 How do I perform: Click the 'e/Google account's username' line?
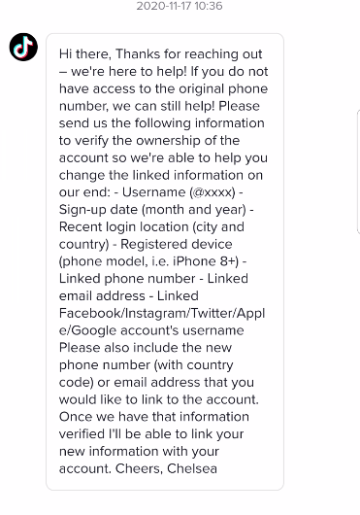click(x=151, y=330)
